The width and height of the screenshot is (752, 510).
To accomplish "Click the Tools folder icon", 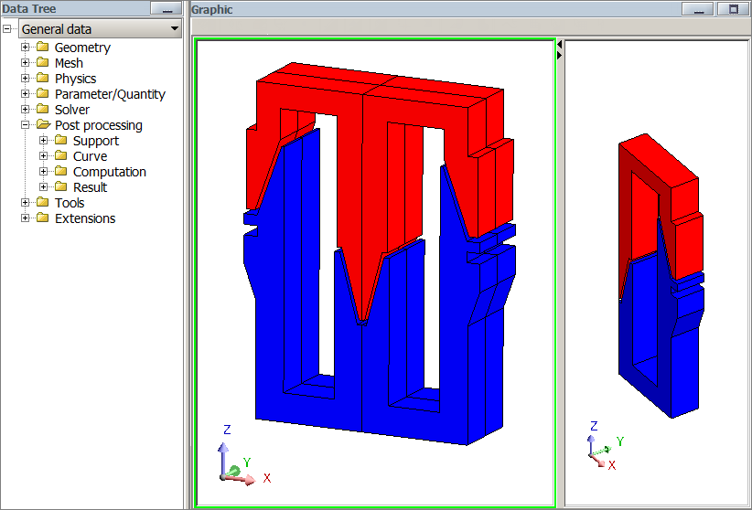I will 42,203.
